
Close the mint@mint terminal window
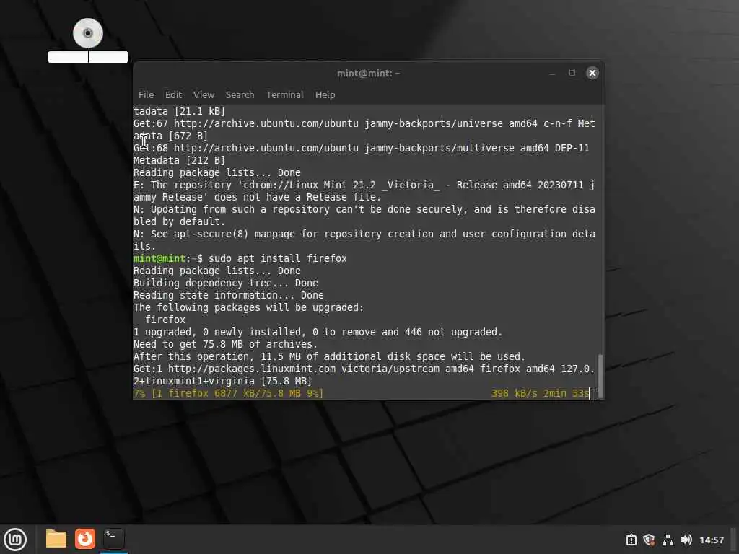tap(592, 73)
